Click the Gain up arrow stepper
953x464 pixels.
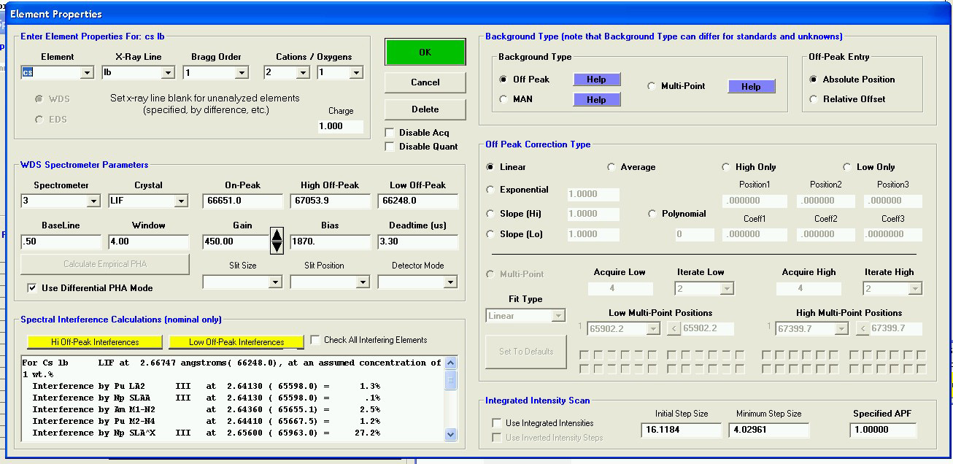(x=277, y=235)
